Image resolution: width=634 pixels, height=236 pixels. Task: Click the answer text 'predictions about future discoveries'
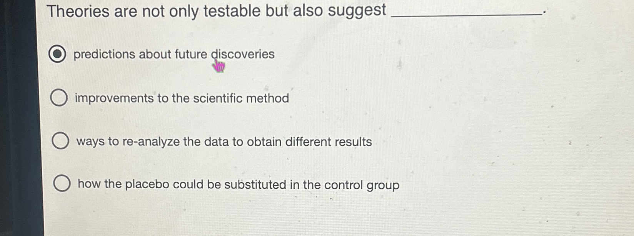174,54
